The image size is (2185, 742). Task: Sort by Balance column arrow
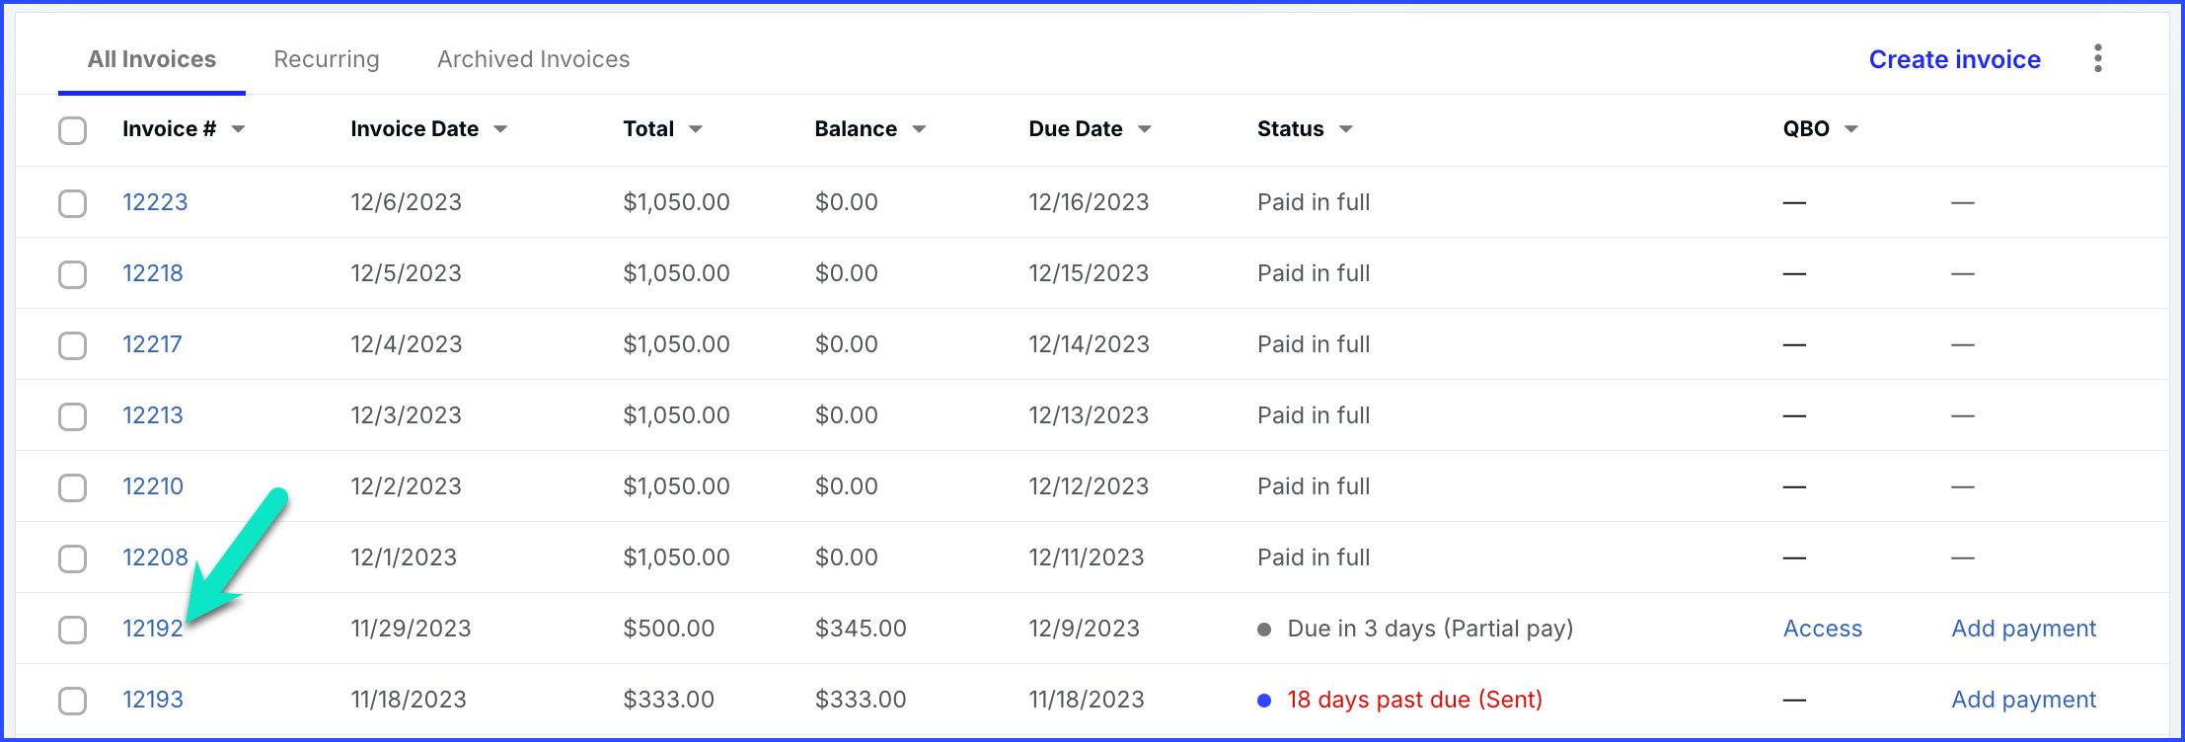pos(919,129)
